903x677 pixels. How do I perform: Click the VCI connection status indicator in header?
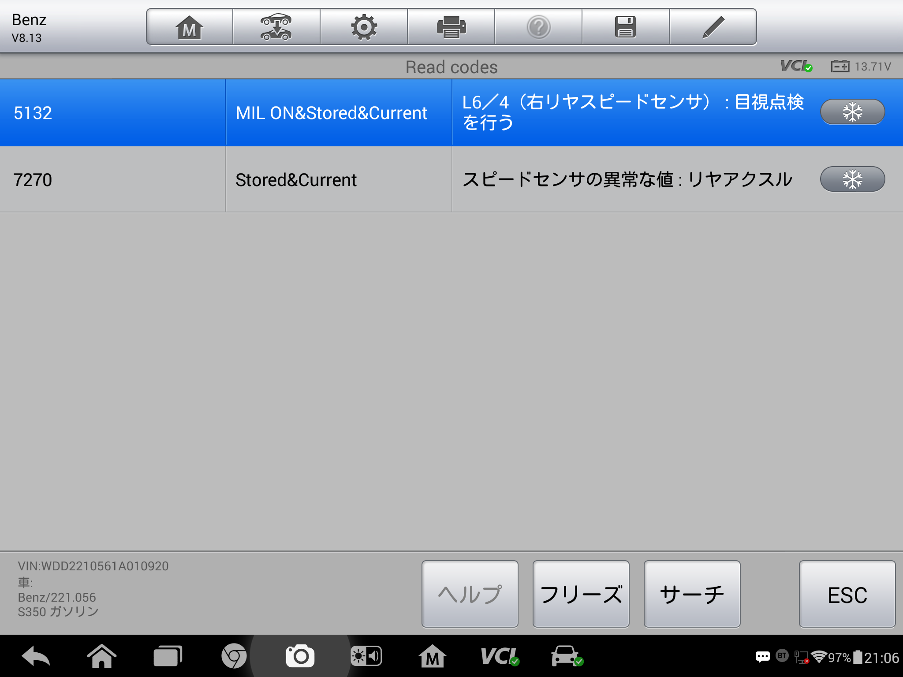796,67
